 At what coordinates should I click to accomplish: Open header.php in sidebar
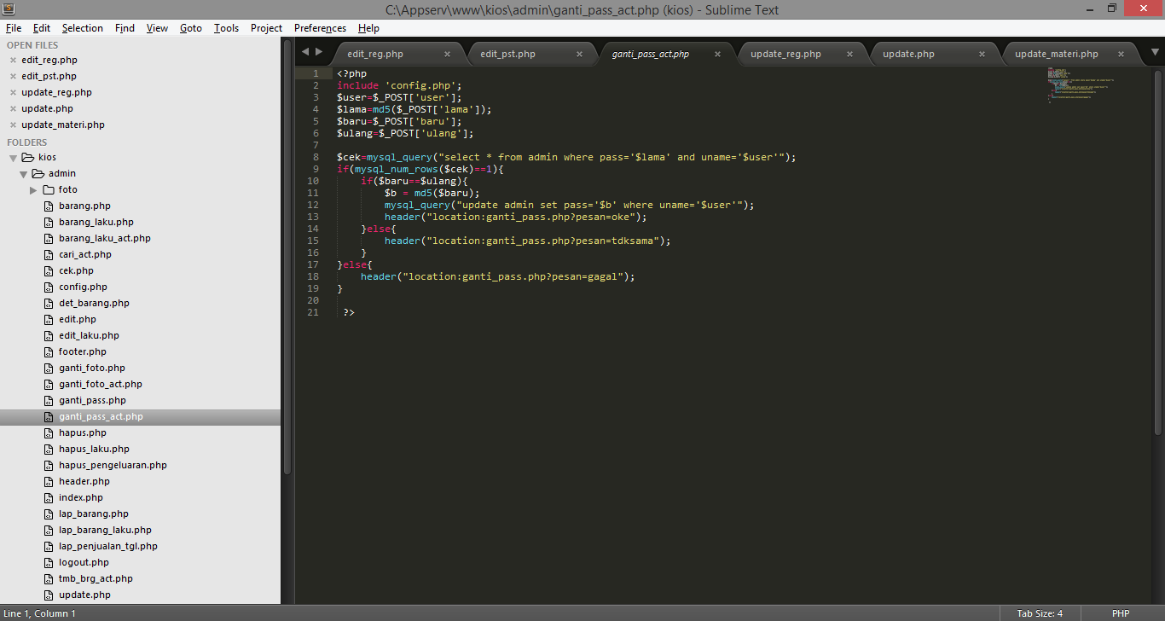[x=84, y=482]
